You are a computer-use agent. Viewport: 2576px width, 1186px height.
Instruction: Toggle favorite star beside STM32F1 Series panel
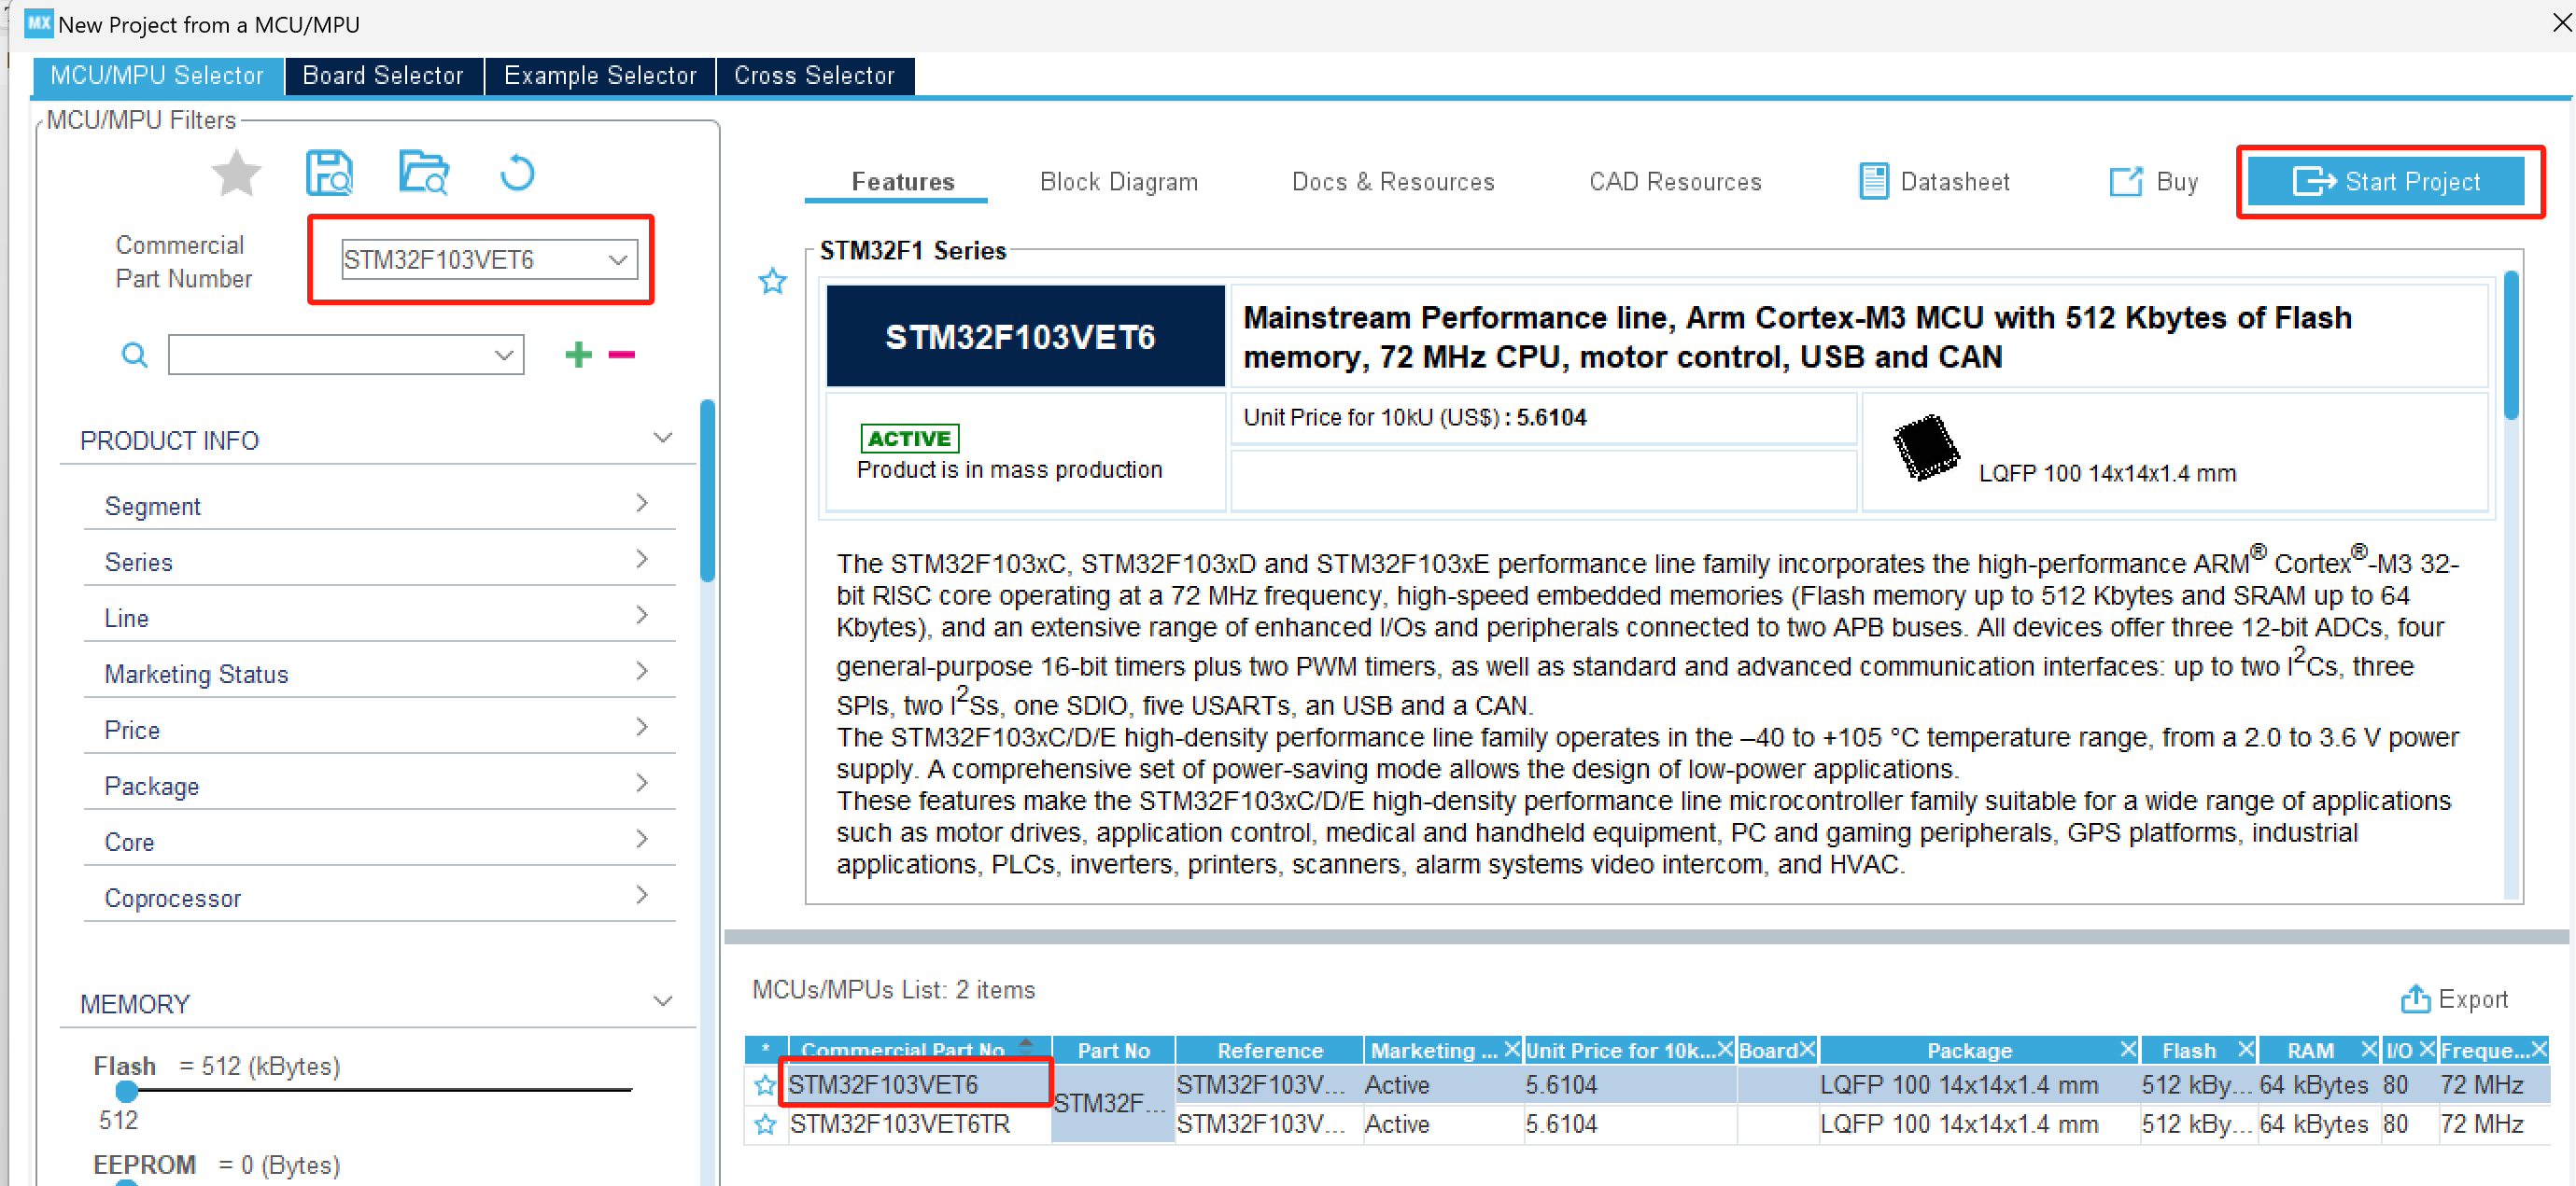[772, 282]
